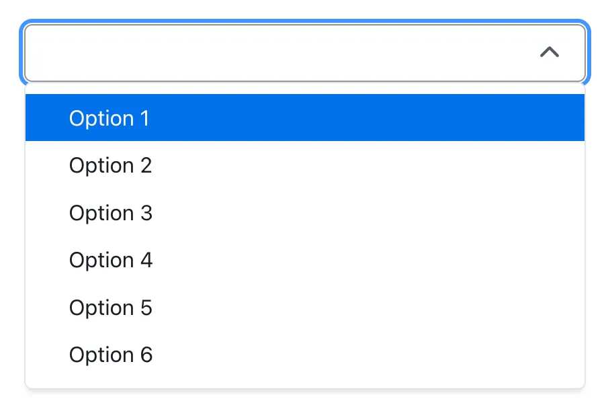Image resolution: width=606 pixels, height=411 pixels.
Task: Click the "Option 3" text label
Action: click(x=111, y=213)
